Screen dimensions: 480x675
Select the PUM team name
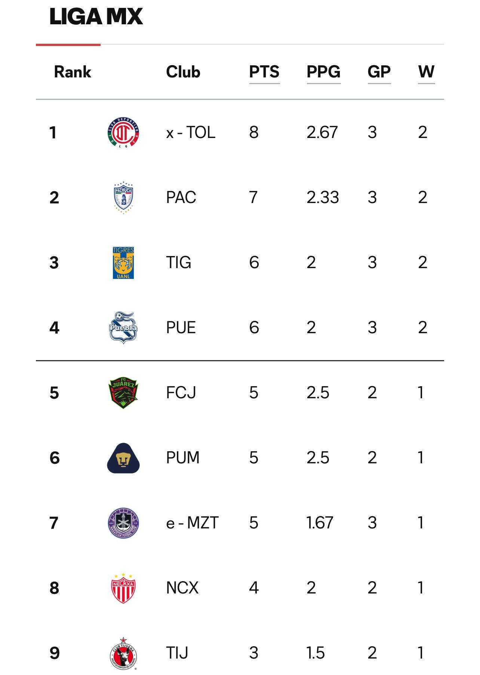click(183, 458)
